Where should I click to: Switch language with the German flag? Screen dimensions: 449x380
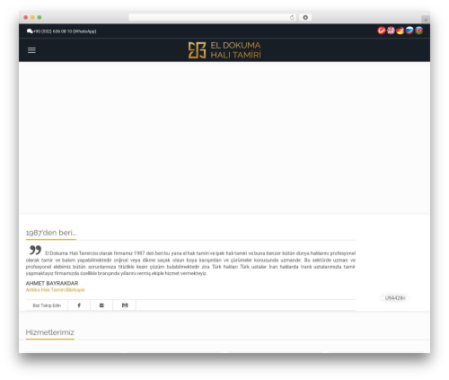(401, 31)
